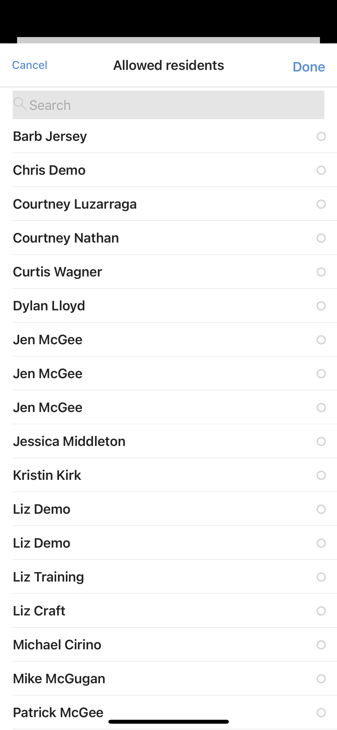Image resolution: width=337 pixels, height=730 pixels.
Task: Select Dylan Lloyd's radio circle
Action: click(321, 306)
